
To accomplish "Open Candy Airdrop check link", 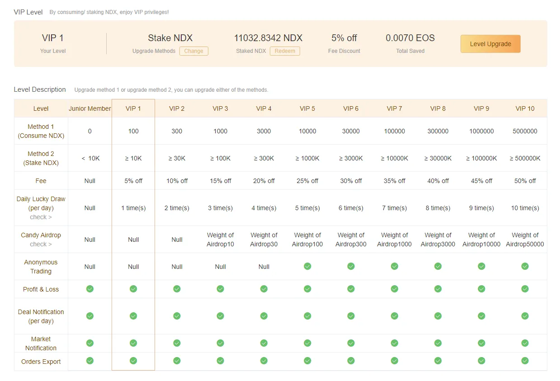I will click(41, 244).
